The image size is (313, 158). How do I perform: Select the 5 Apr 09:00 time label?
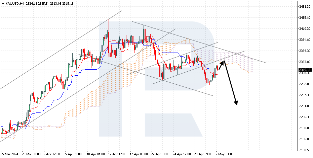pos(73,154)
